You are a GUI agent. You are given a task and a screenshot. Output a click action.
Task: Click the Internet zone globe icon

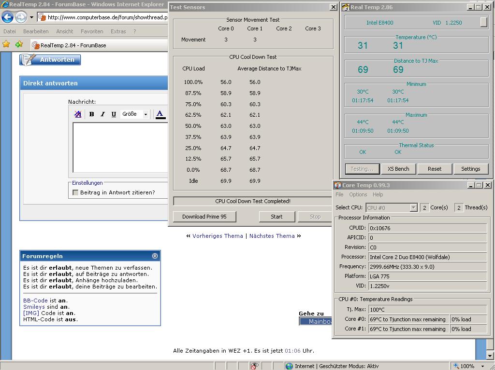289,366
